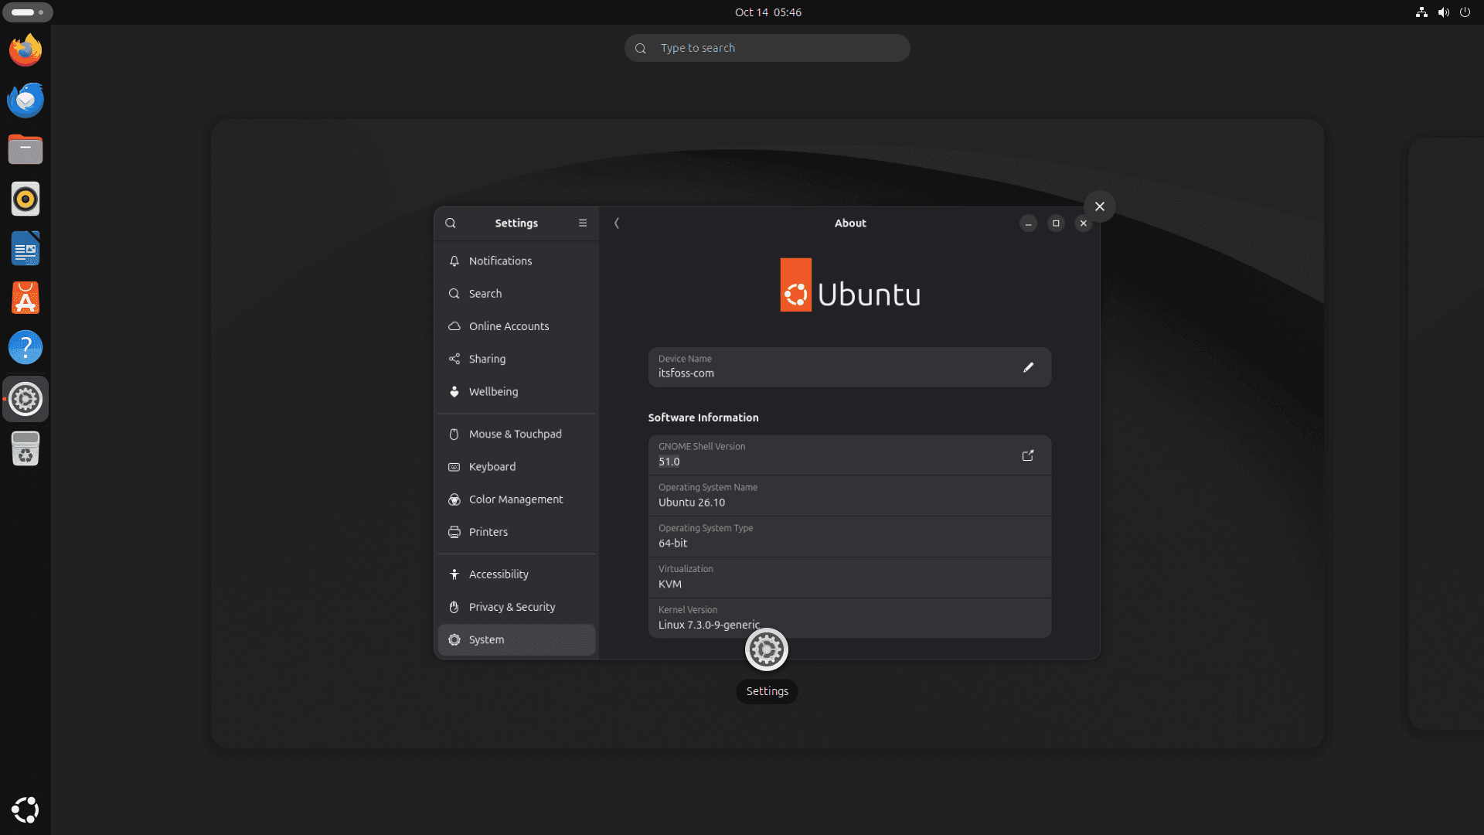
Task: Switch to the adjacent workspace thumbnail
Action: 1445,433
